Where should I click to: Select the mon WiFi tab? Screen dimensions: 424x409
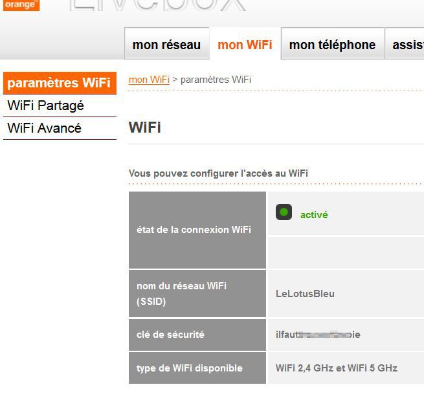click(245, 44)
